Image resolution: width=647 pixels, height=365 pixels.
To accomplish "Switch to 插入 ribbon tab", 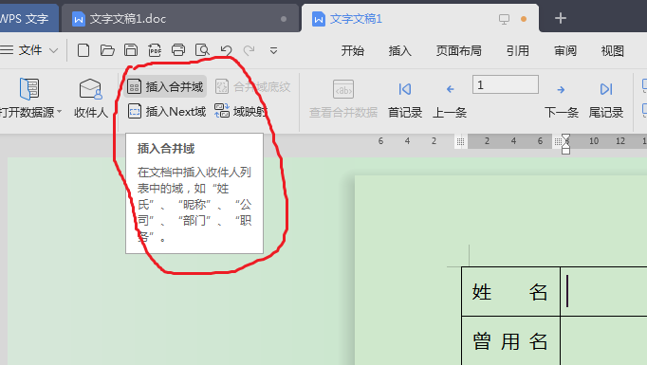I will [x=399, y=51].
